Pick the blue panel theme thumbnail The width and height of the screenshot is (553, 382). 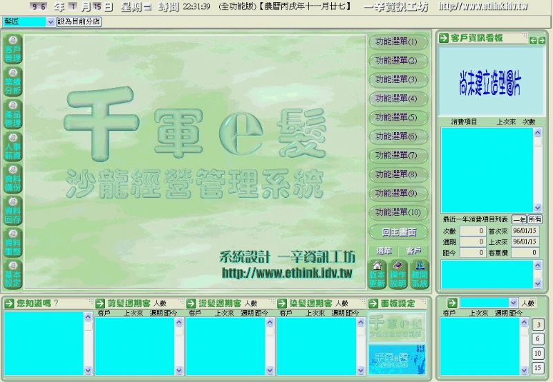click(397, 360)
